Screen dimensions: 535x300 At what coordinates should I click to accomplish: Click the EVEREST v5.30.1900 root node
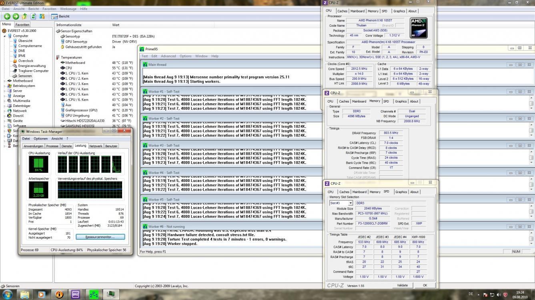pos(21,31)
